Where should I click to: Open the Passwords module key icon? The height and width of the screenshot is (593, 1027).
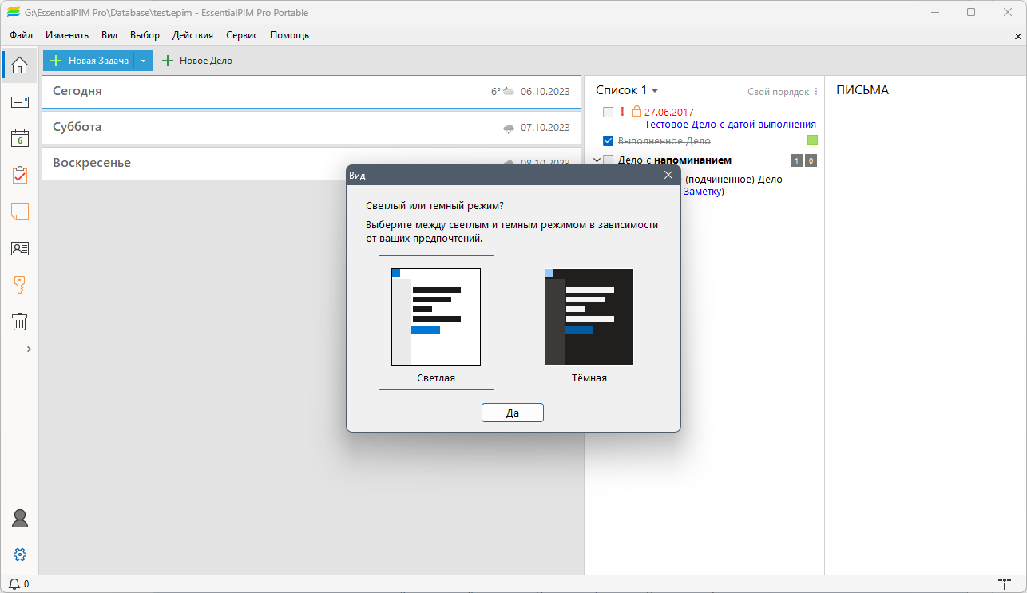tap(19, 285)
